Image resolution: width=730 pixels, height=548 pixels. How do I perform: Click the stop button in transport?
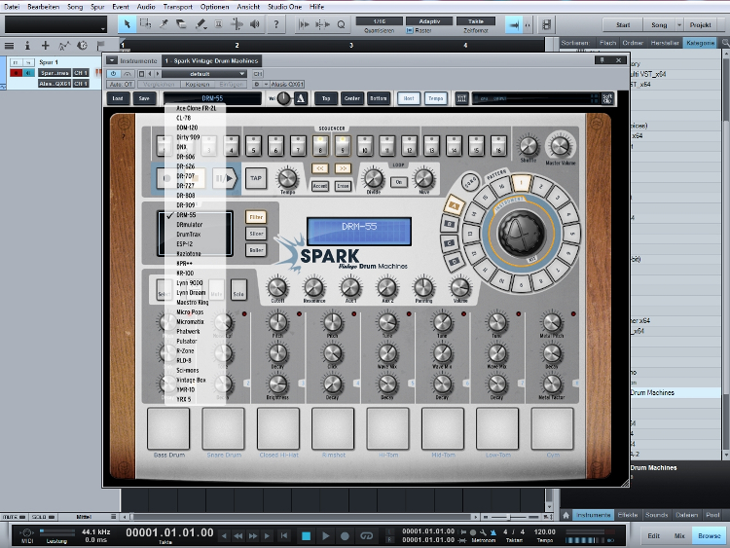(x=306, y=536)
